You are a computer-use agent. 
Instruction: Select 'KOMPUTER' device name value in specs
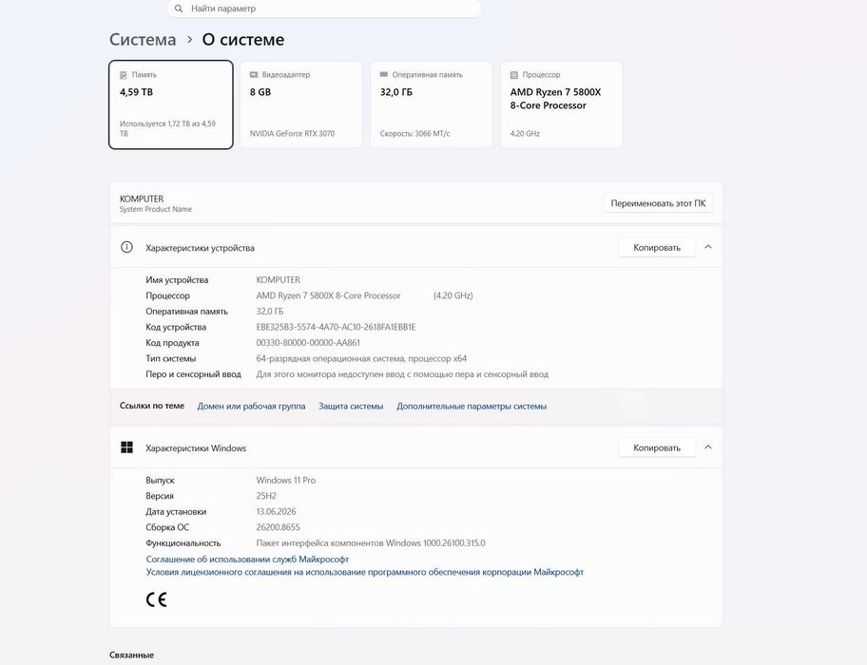279,280
